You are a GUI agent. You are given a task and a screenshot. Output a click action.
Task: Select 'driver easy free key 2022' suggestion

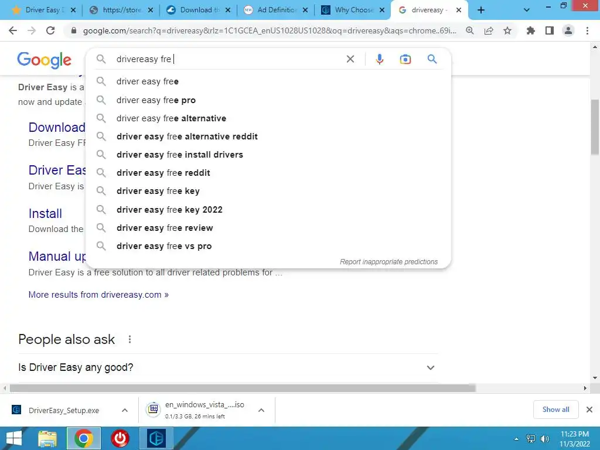[x=268, y=209]
